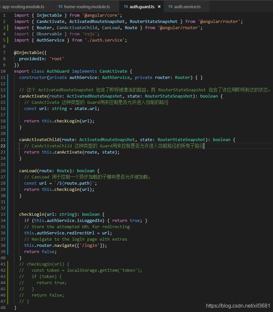The width and height of the screenshot is (273, 312).
Task: Click 'return false;' on line 39
Action: (40, 252)
